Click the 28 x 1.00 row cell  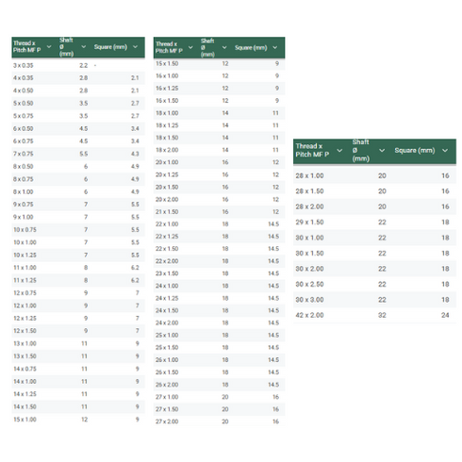309,175
